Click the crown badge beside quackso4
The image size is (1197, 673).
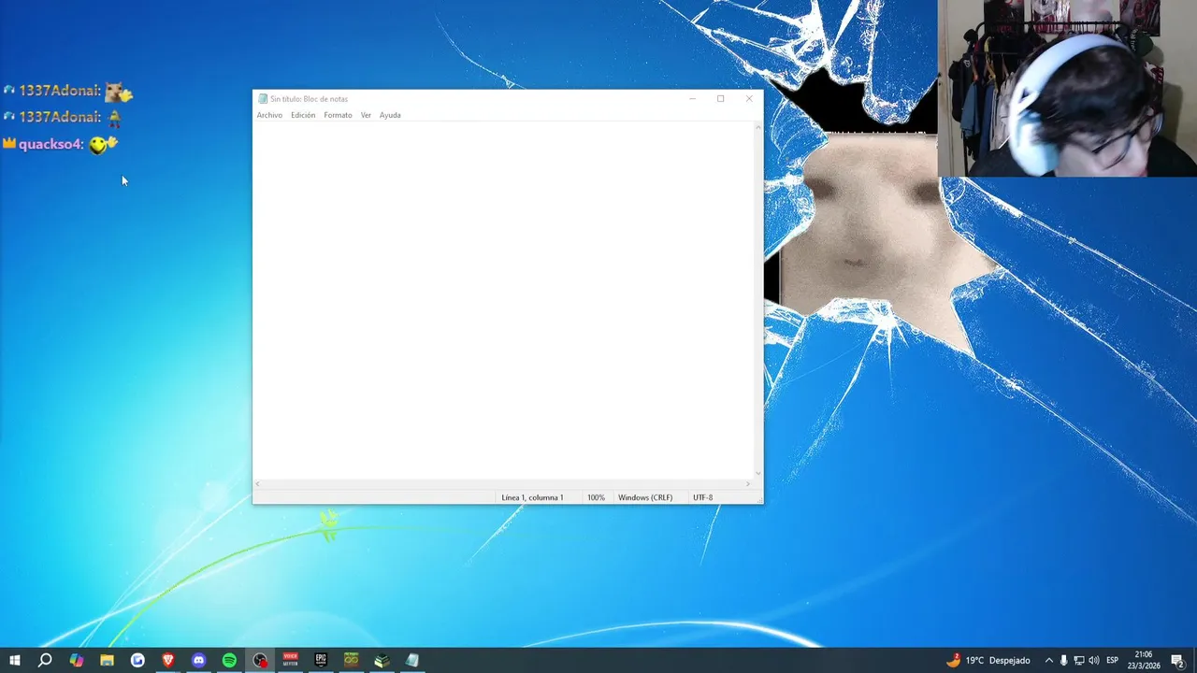[x=9, y=143]
